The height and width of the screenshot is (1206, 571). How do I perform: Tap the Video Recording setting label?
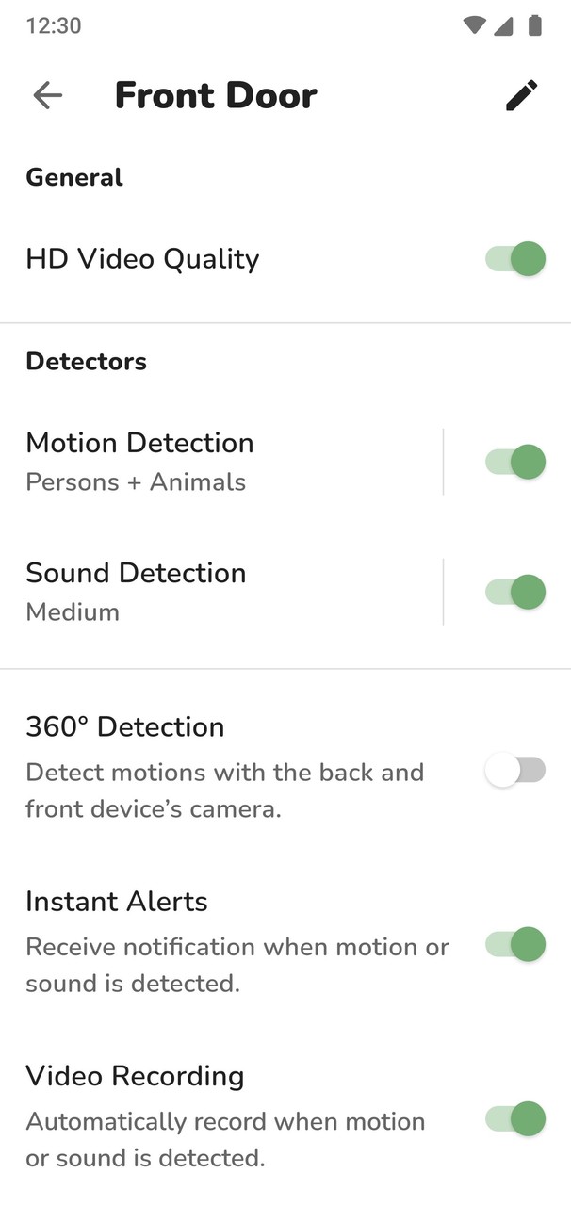pos(135,1076)
